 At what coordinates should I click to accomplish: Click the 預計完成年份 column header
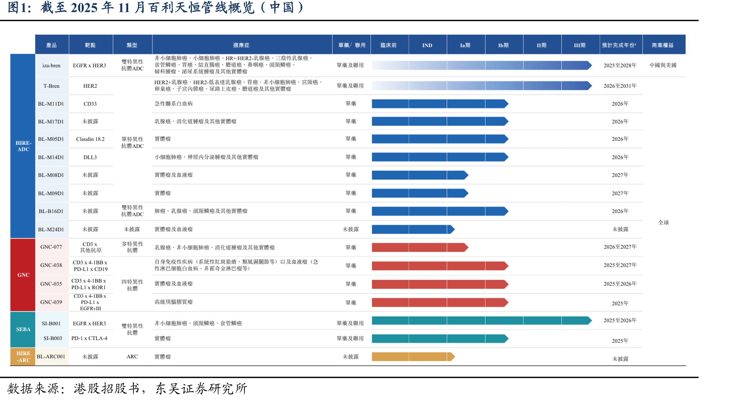pyautogui.click(x=621, y=45)
